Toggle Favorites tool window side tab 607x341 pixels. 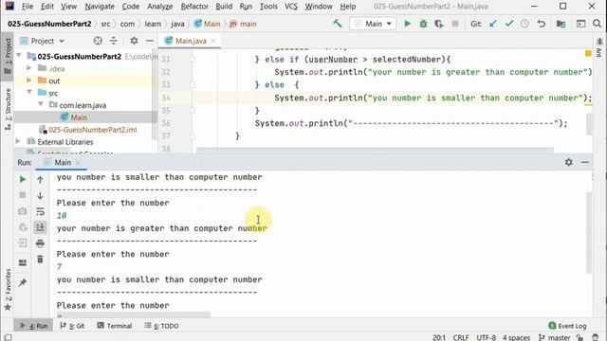(8, 289)
